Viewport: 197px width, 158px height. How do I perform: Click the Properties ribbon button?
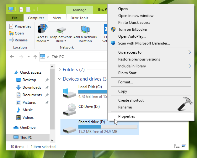(20, 26)
